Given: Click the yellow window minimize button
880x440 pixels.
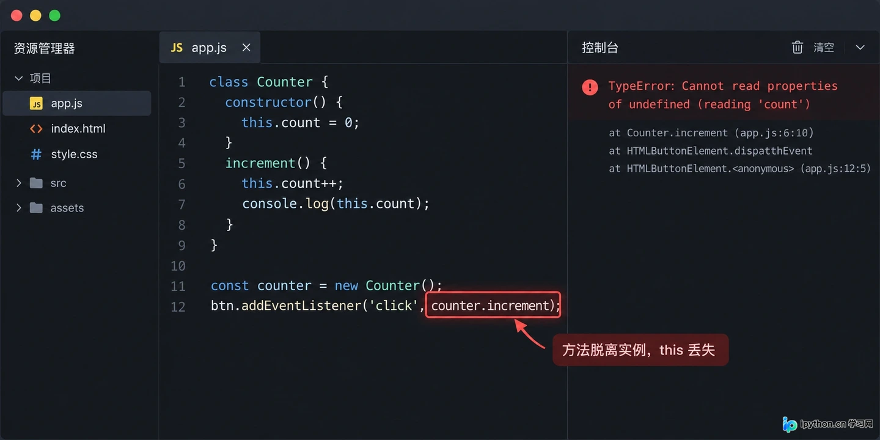Looking at the screenshot, I should [x=35, y=15].
